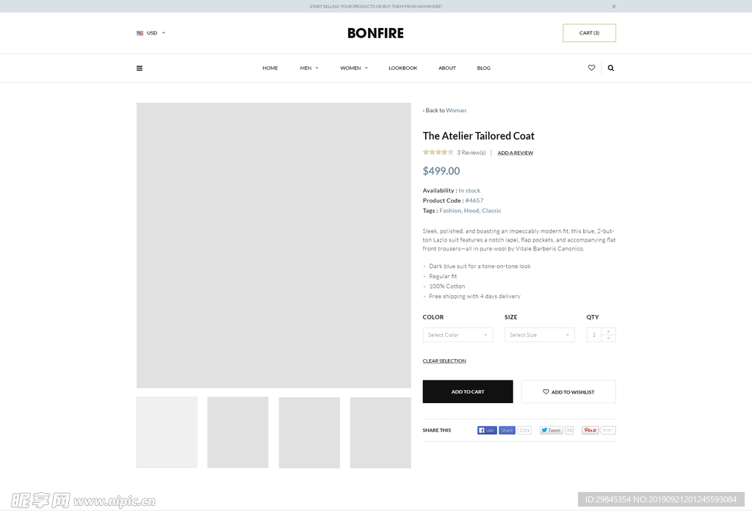Image resolution: width=752 pixels, height=514 pixels.
Task: Select the second product thumbnail
Action: (238, 432)
